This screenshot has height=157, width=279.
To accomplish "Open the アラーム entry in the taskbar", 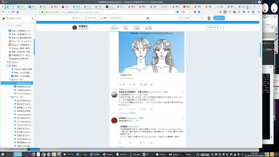I will (x=69, y=154).
